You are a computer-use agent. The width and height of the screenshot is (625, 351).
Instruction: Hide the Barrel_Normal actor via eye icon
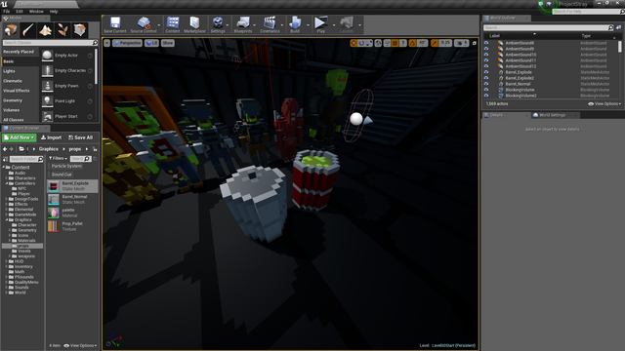coord(486,84)
